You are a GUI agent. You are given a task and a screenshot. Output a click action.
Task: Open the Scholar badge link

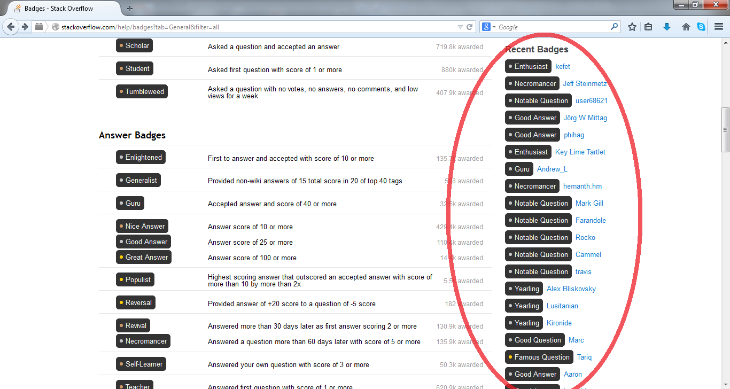coord(134,45)
